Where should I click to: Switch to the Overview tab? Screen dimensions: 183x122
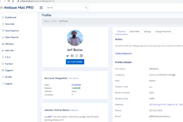(x=121, y=31)
